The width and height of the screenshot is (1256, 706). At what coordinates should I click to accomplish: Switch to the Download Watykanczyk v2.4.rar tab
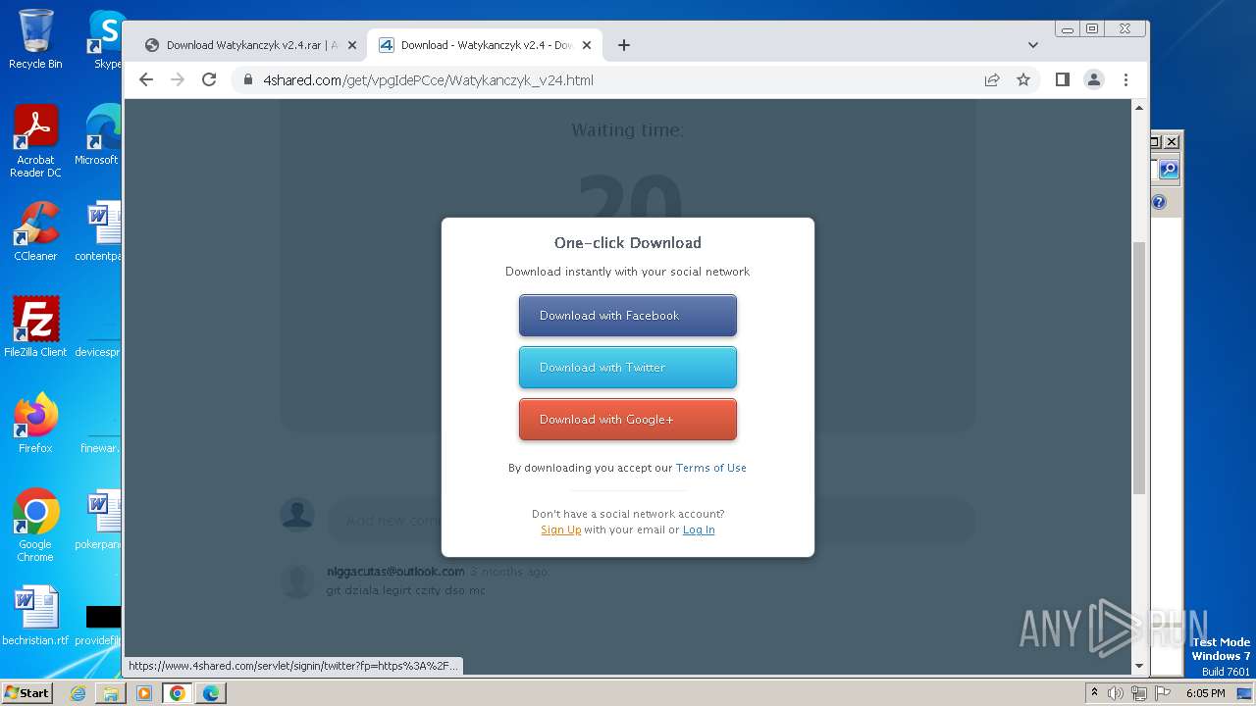(250, 45)
